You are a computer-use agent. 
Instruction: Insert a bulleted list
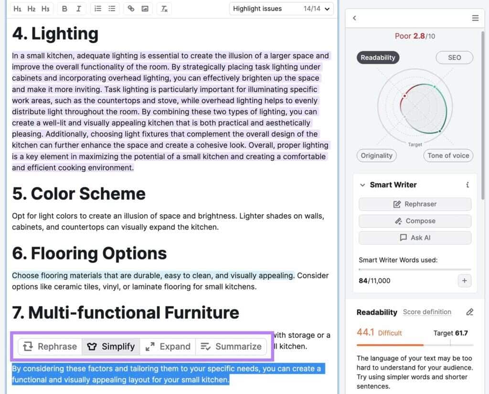tap(112, 9)
